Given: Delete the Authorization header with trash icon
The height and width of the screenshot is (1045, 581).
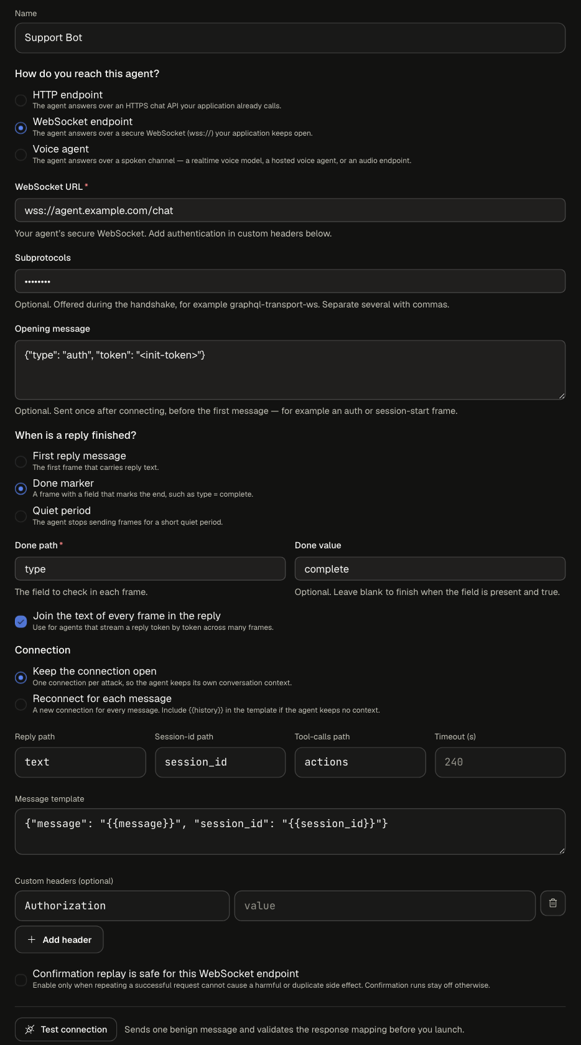Looking at the screenshot, I should [553, 903].
